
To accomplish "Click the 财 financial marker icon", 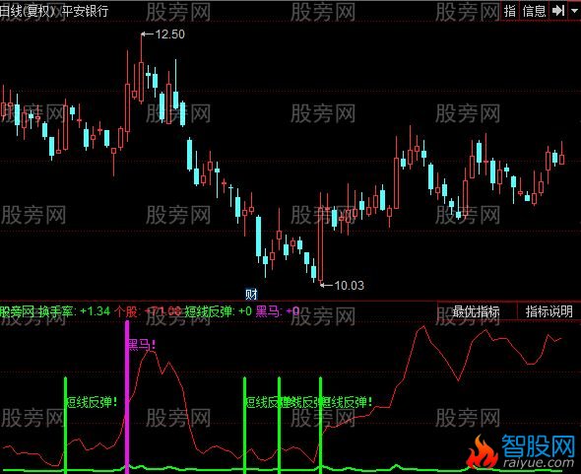I will click(251, 295).
